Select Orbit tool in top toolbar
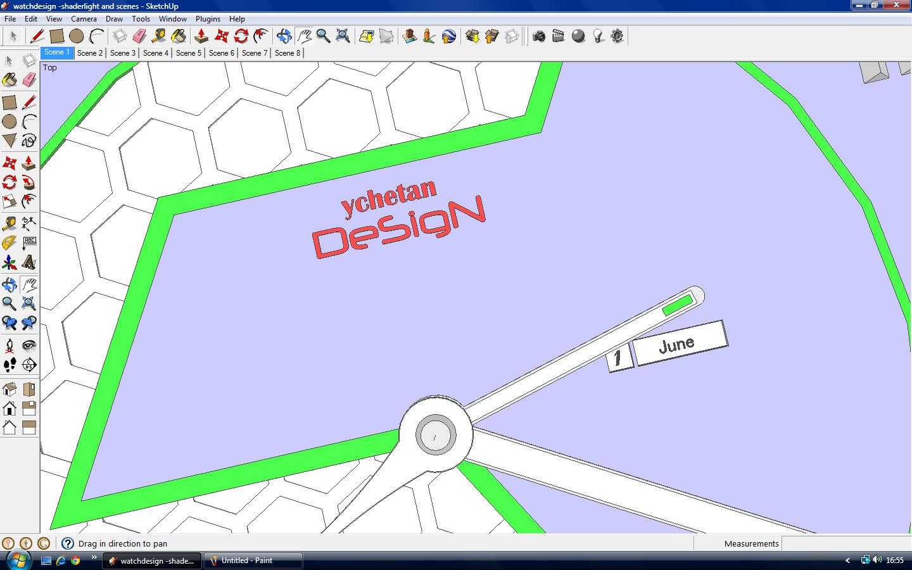 click(x=284, y=36)
